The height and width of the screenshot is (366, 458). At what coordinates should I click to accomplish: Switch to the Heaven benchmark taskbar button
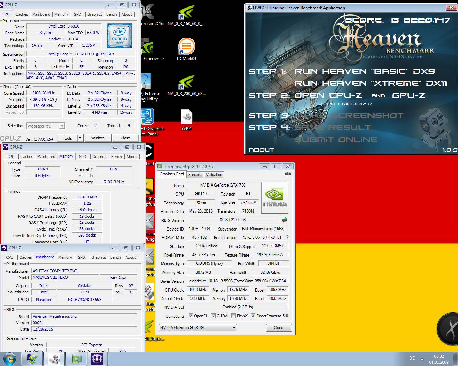click(x=54, y=359)
